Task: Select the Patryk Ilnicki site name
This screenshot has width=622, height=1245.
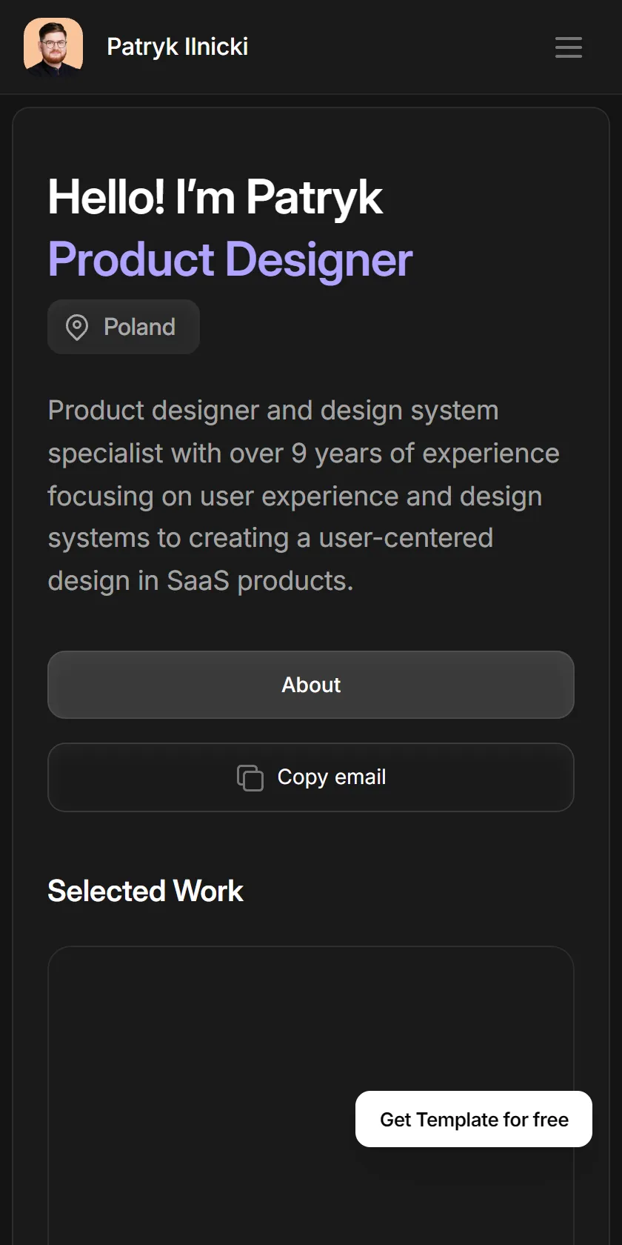Action: (x=178, y=47)
